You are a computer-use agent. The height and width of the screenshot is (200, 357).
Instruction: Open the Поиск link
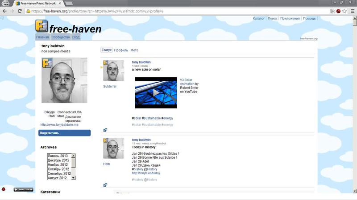coord(272,18)
